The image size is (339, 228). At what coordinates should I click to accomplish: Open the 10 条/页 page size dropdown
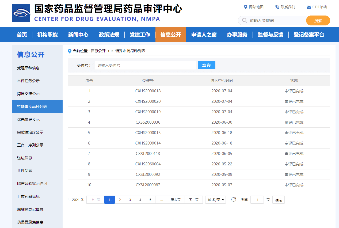tap(215, 200)
